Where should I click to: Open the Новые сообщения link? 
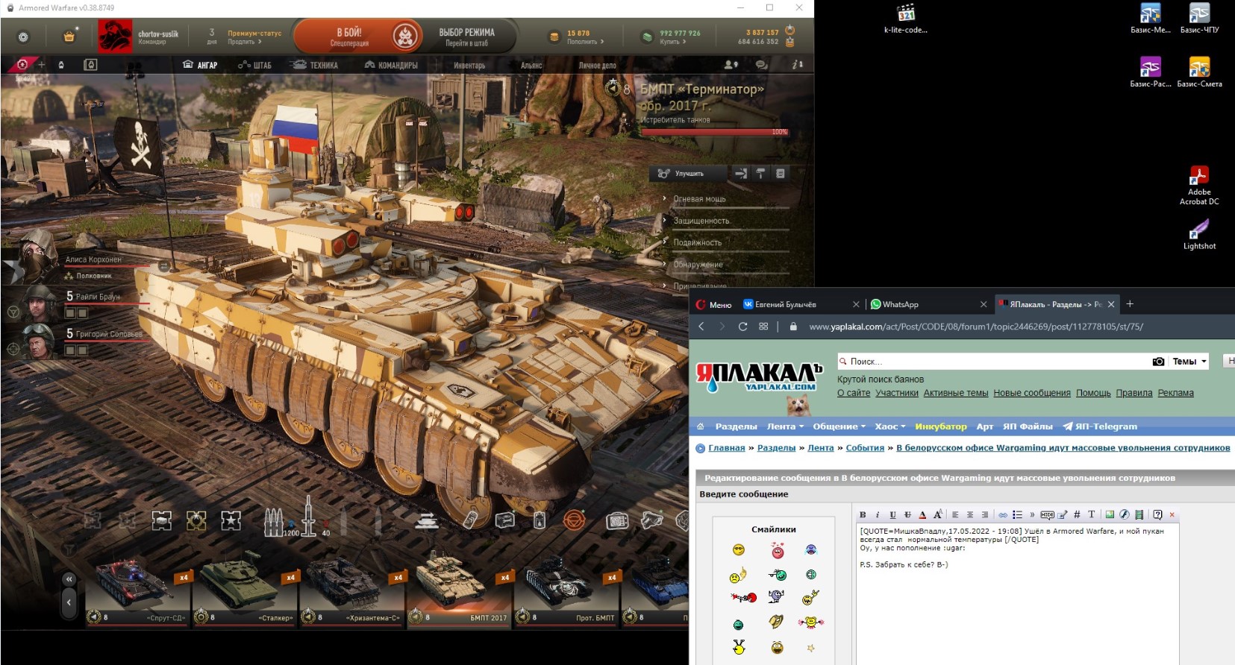click(x=1032, y=393)
